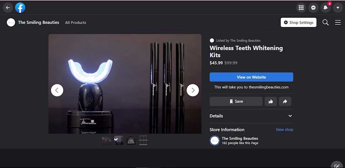This screenshot has width=345, height=168.
Task: Show the next product image
Action: tap(193, 90)
